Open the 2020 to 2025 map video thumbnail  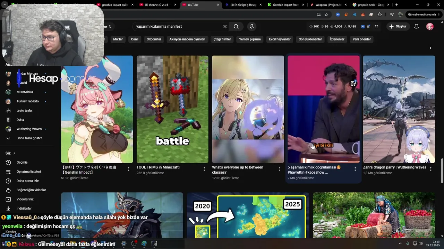point(248,215)
